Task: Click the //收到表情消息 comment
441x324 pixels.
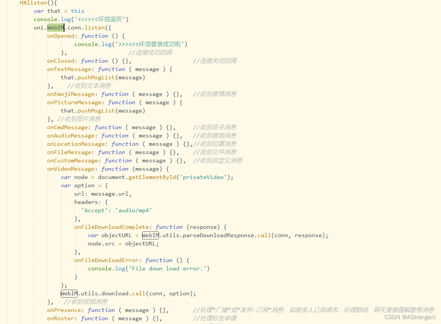Action: coord(214,94)
